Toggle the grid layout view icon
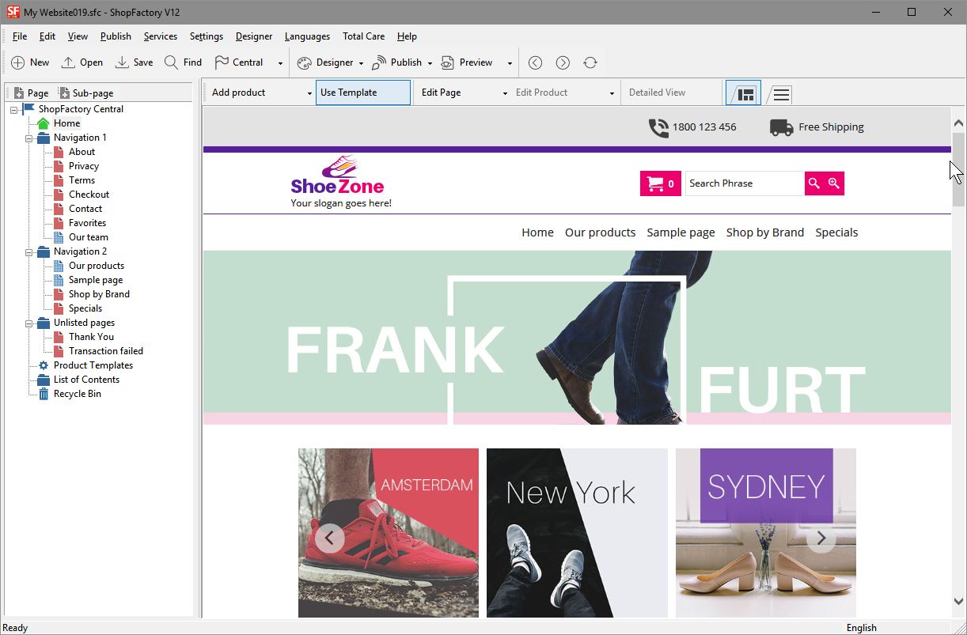The image size is (967, 635). (742, 93)
